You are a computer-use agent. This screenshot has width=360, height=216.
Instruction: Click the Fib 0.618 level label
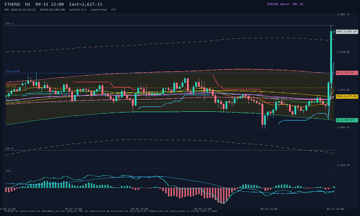(x=13, y=71)
